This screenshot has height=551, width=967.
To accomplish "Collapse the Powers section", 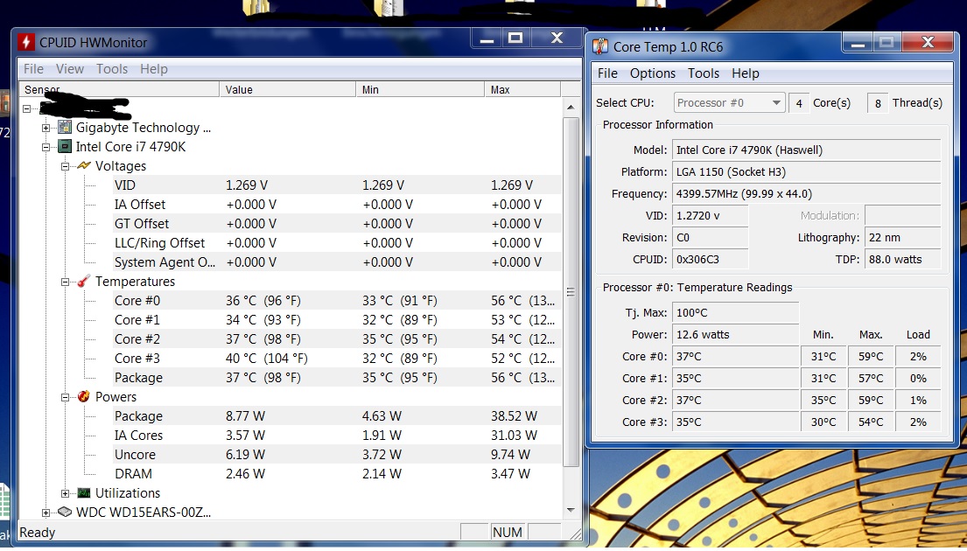I will coord(65,397).
